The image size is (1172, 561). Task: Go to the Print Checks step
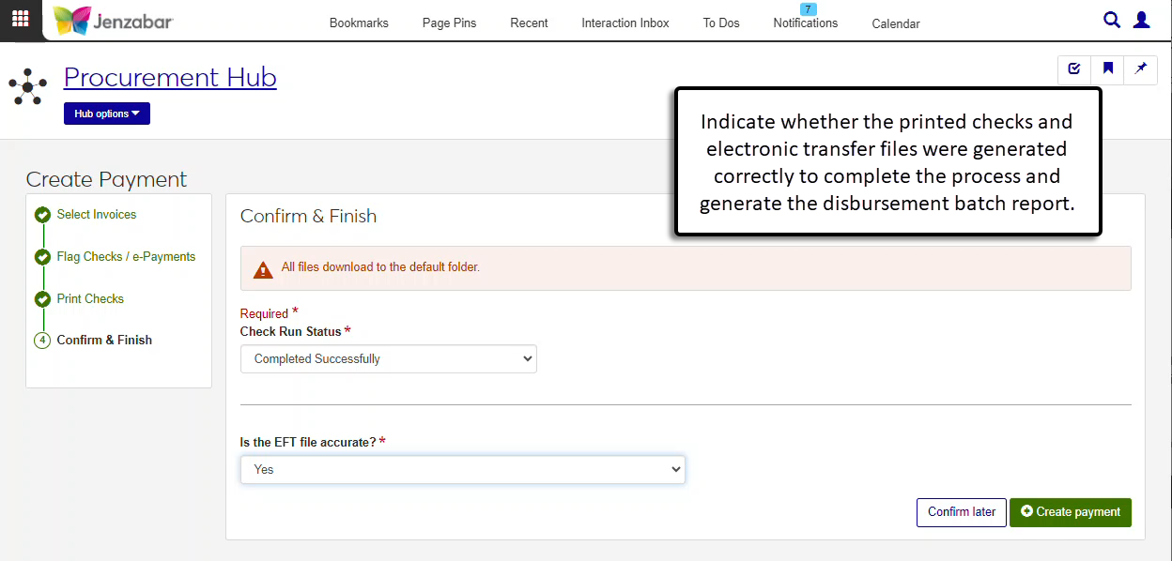pyautogui.click(x=90, y=299)
